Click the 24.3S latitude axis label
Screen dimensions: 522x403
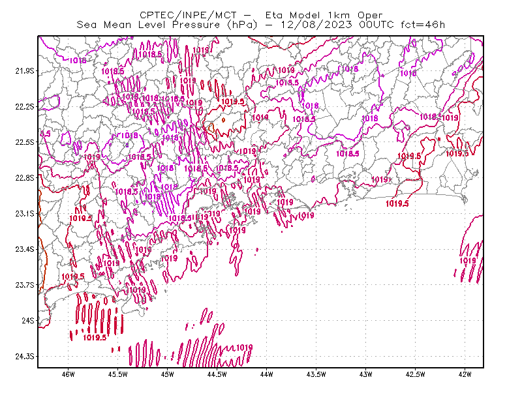coord(25,357)
